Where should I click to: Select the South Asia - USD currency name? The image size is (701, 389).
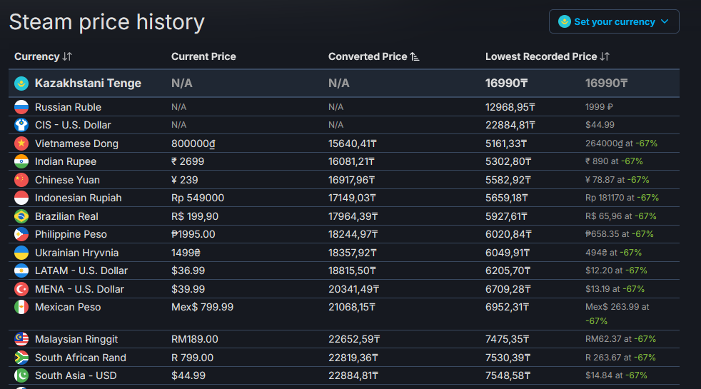tap(76, 375)
